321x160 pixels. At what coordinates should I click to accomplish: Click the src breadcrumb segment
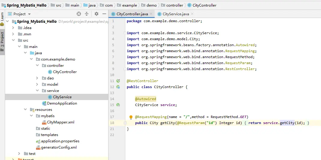[x=58, y=5]
